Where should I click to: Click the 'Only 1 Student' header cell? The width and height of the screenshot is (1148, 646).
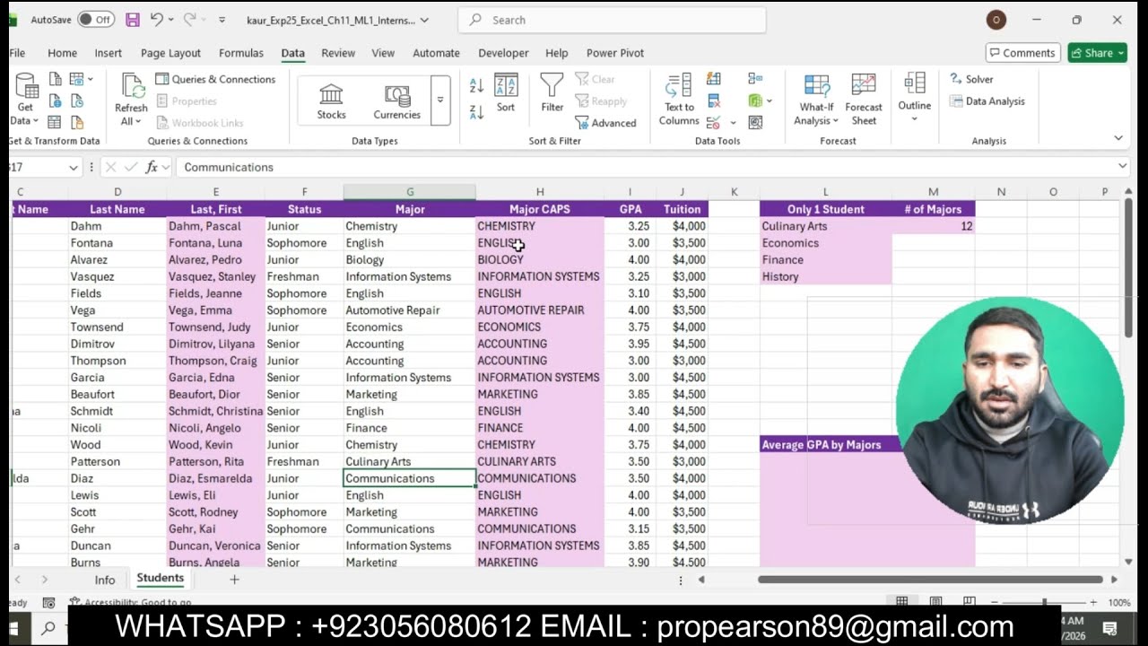[825, 209]
